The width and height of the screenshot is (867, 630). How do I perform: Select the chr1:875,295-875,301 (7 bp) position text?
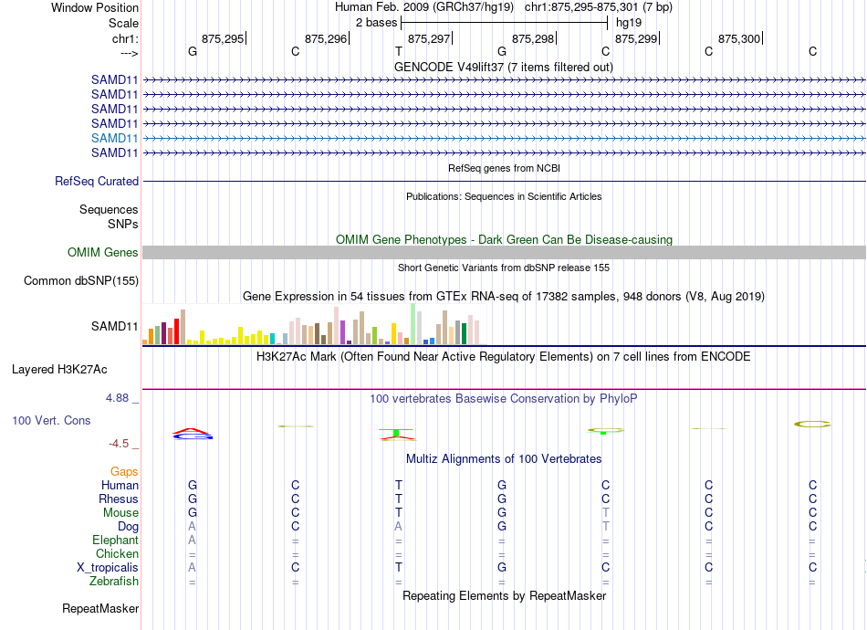coord(599,7)
